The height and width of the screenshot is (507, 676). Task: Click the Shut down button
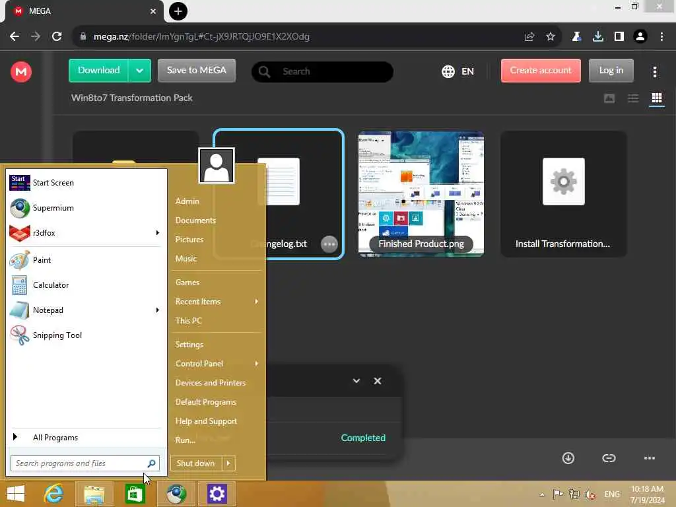196,463
